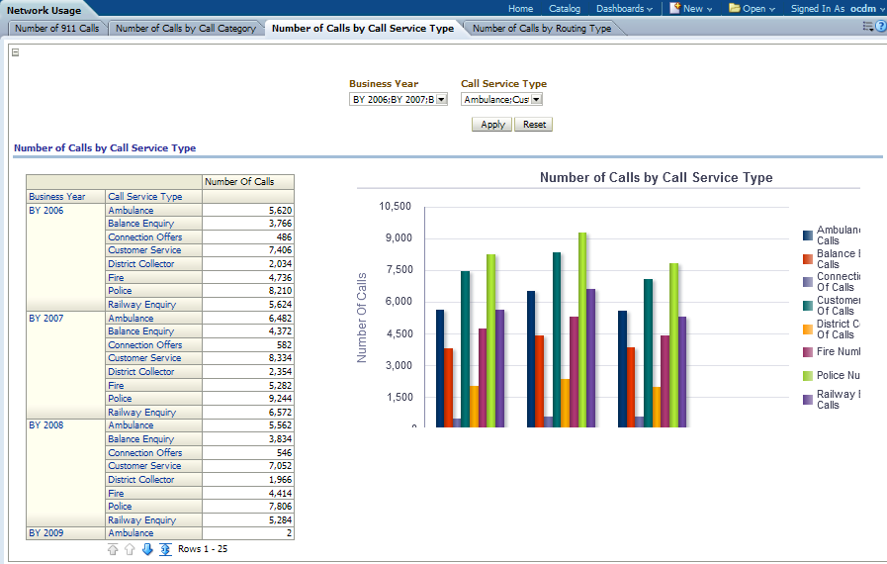Go to the Catalog link
The image size is (887, 564).
coord(565,8)
